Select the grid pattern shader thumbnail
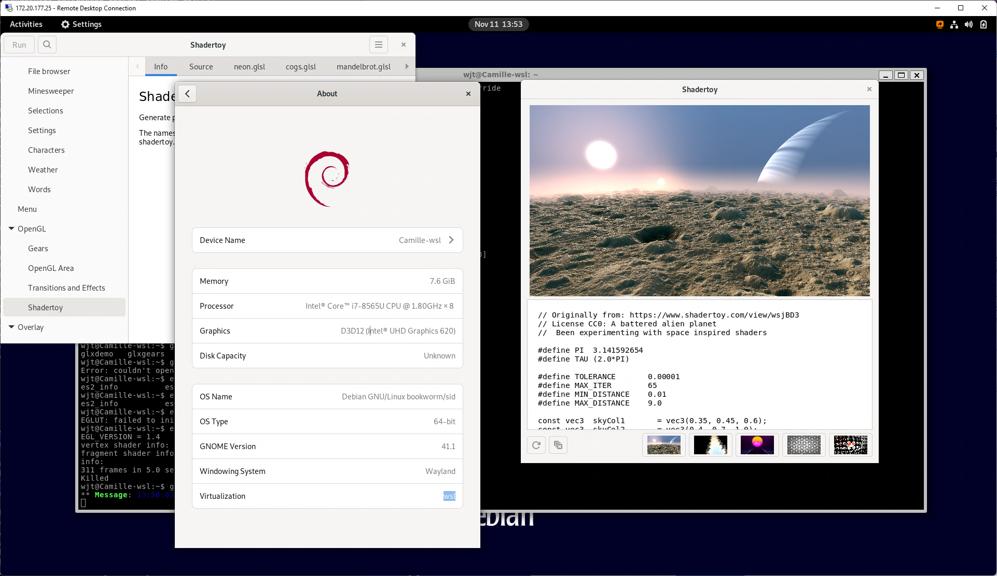This screenshot has width=997, height=576. point(804,444)
